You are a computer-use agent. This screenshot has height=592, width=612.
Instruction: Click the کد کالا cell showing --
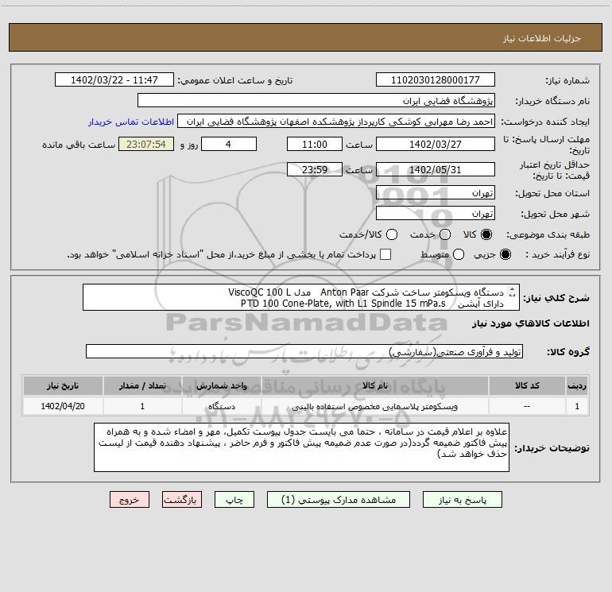[x=527, y=406]
